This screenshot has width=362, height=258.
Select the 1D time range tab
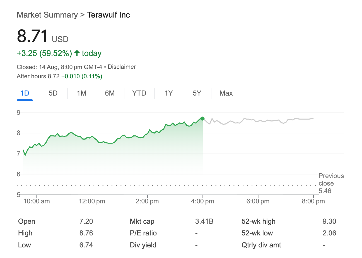25,93
